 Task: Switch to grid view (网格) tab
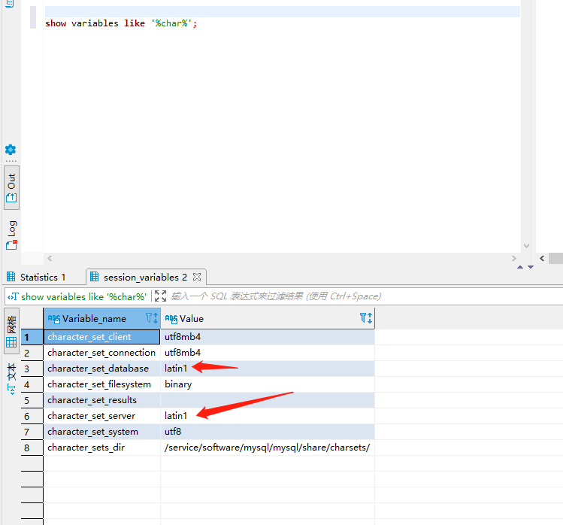11,332
